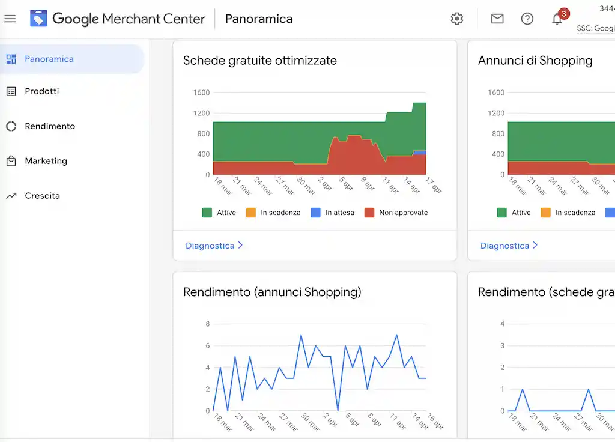Click the Crescita trend arrow icon

(11, 195)
